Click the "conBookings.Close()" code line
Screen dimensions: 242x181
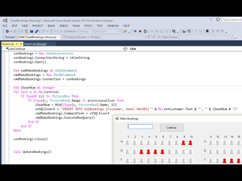coord(31,139)
